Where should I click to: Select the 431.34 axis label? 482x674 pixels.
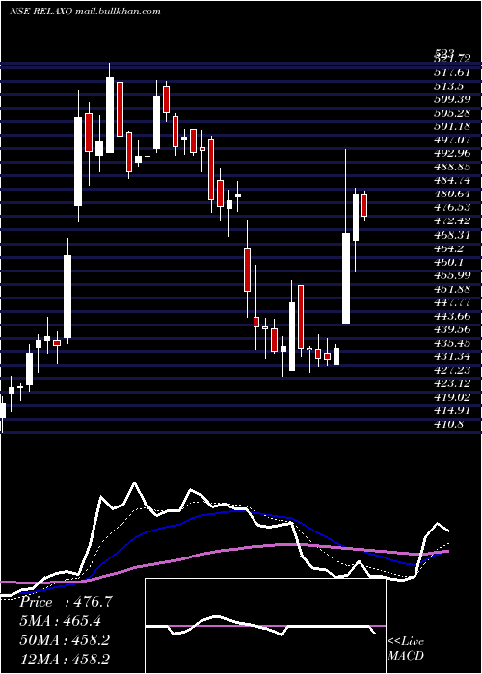click(452, 356)
